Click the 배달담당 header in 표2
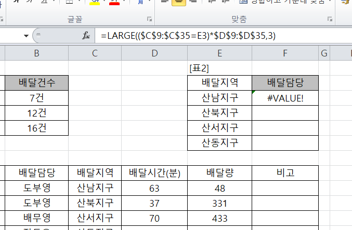Screen dimensions: 352x230 [x=285, y=83]
